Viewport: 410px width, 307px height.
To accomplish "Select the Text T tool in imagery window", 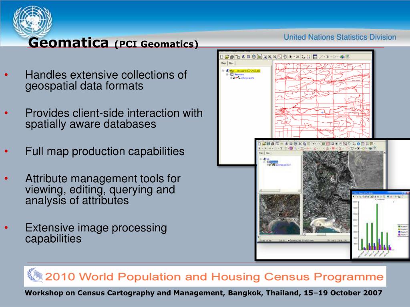I will pyautogui.click(x=281, y=148).
